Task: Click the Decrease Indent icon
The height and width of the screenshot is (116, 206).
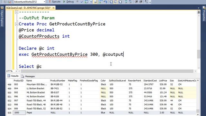Action: pyautogui.click(x=136, y=2)
